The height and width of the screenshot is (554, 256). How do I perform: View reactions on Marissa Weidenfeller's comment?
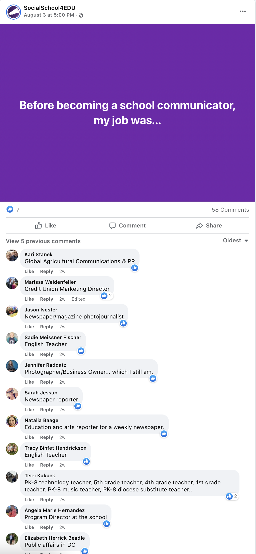pyautogui.click(x=107, y=296)
